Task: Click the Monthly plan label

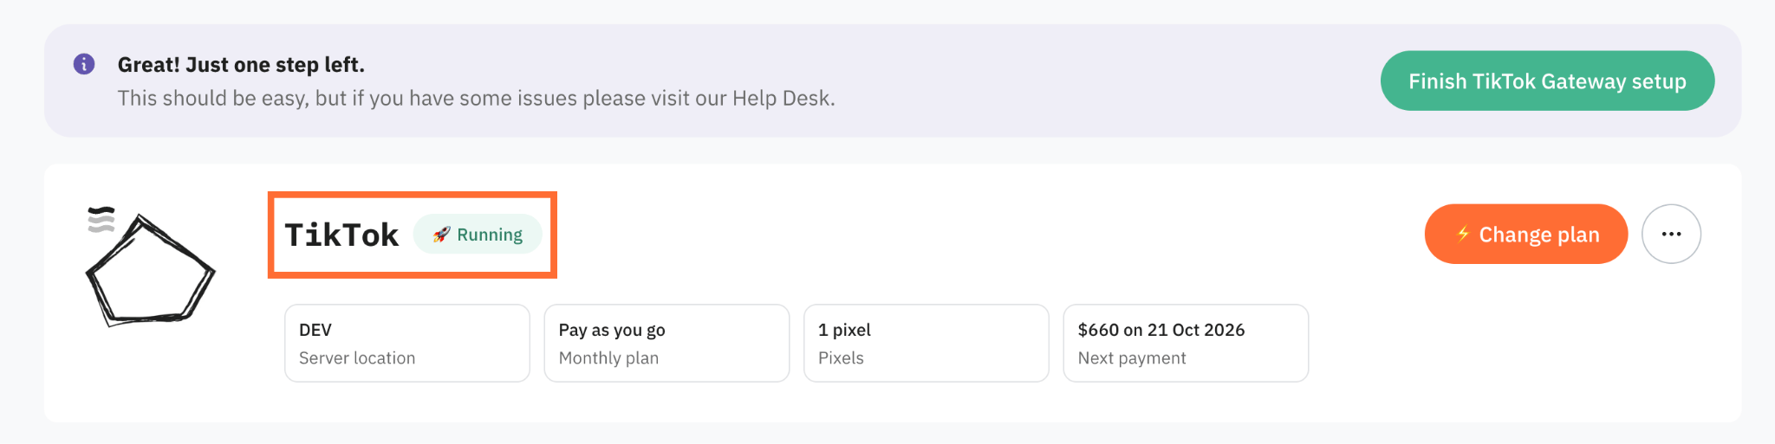Action: coord(608,358)
